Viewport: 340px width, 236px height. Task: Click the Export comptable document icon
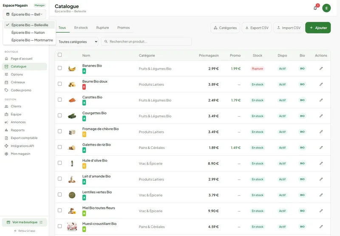pos(6,138)
